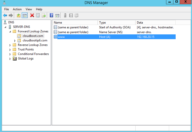Screen dimensions: 192x132
Task: Open the Action menu
Action: (x=17, y=9)
